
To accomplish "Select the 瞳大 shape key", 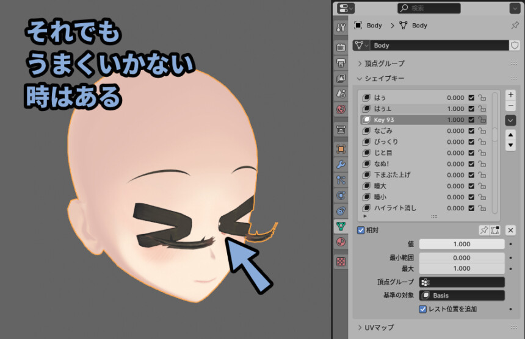I will click(424, 186).
